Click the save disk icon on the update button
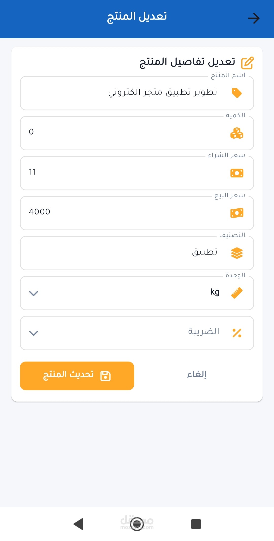Screen dimensions: 274x541 click(106, 376)
